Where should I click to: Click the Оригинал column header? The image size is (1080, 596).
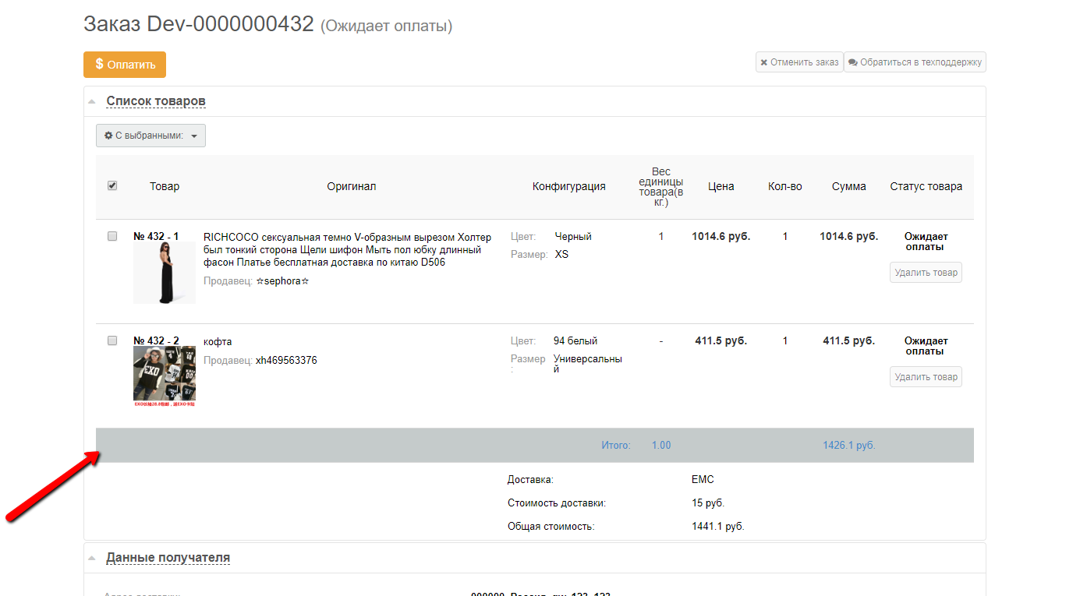tap(352, 186)
